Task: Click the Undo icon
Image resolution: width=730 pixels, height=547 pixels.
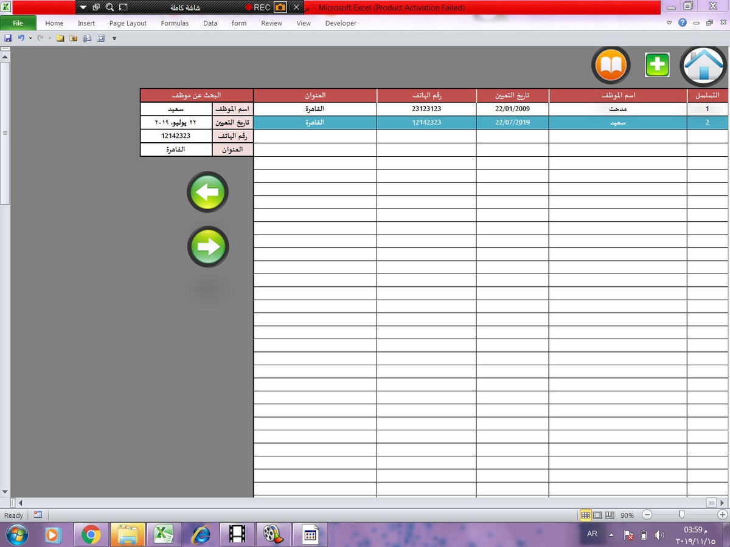Action: 21,38
